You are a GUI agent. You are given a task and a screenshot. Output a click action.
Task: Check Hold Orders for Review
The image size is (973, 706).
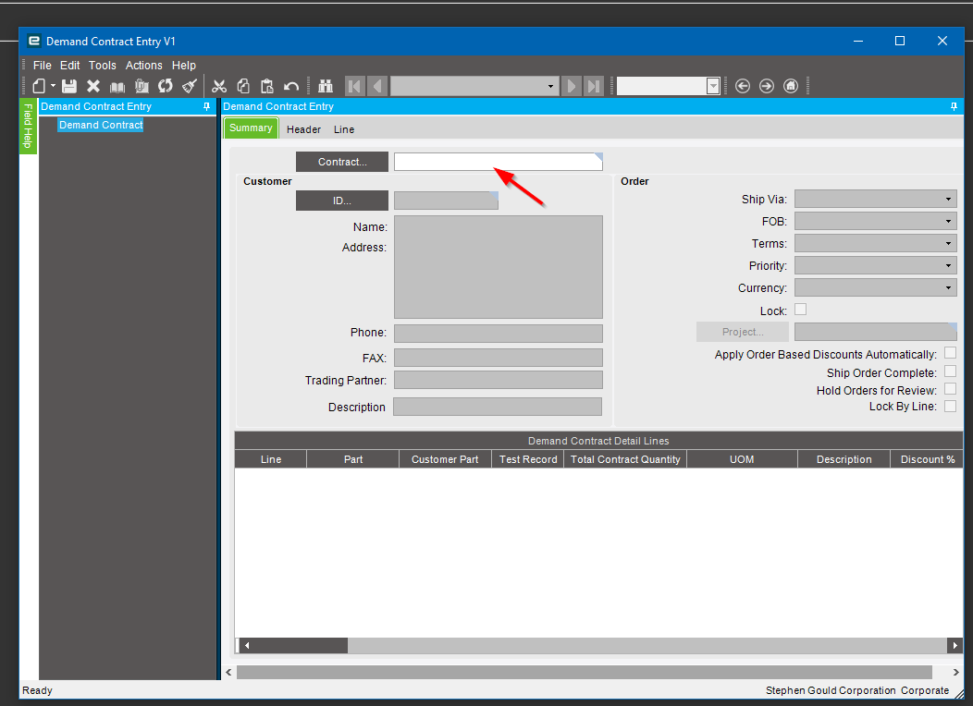pos(950,389)
